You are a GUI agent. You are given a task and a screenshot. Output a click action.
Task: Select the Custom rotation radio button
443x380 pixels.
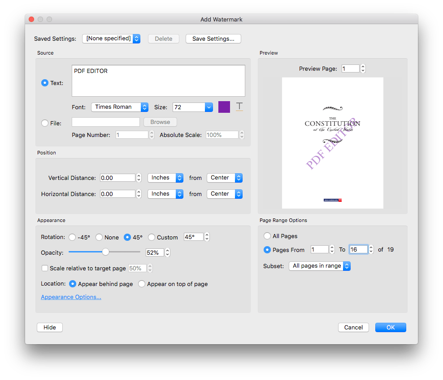152,237
